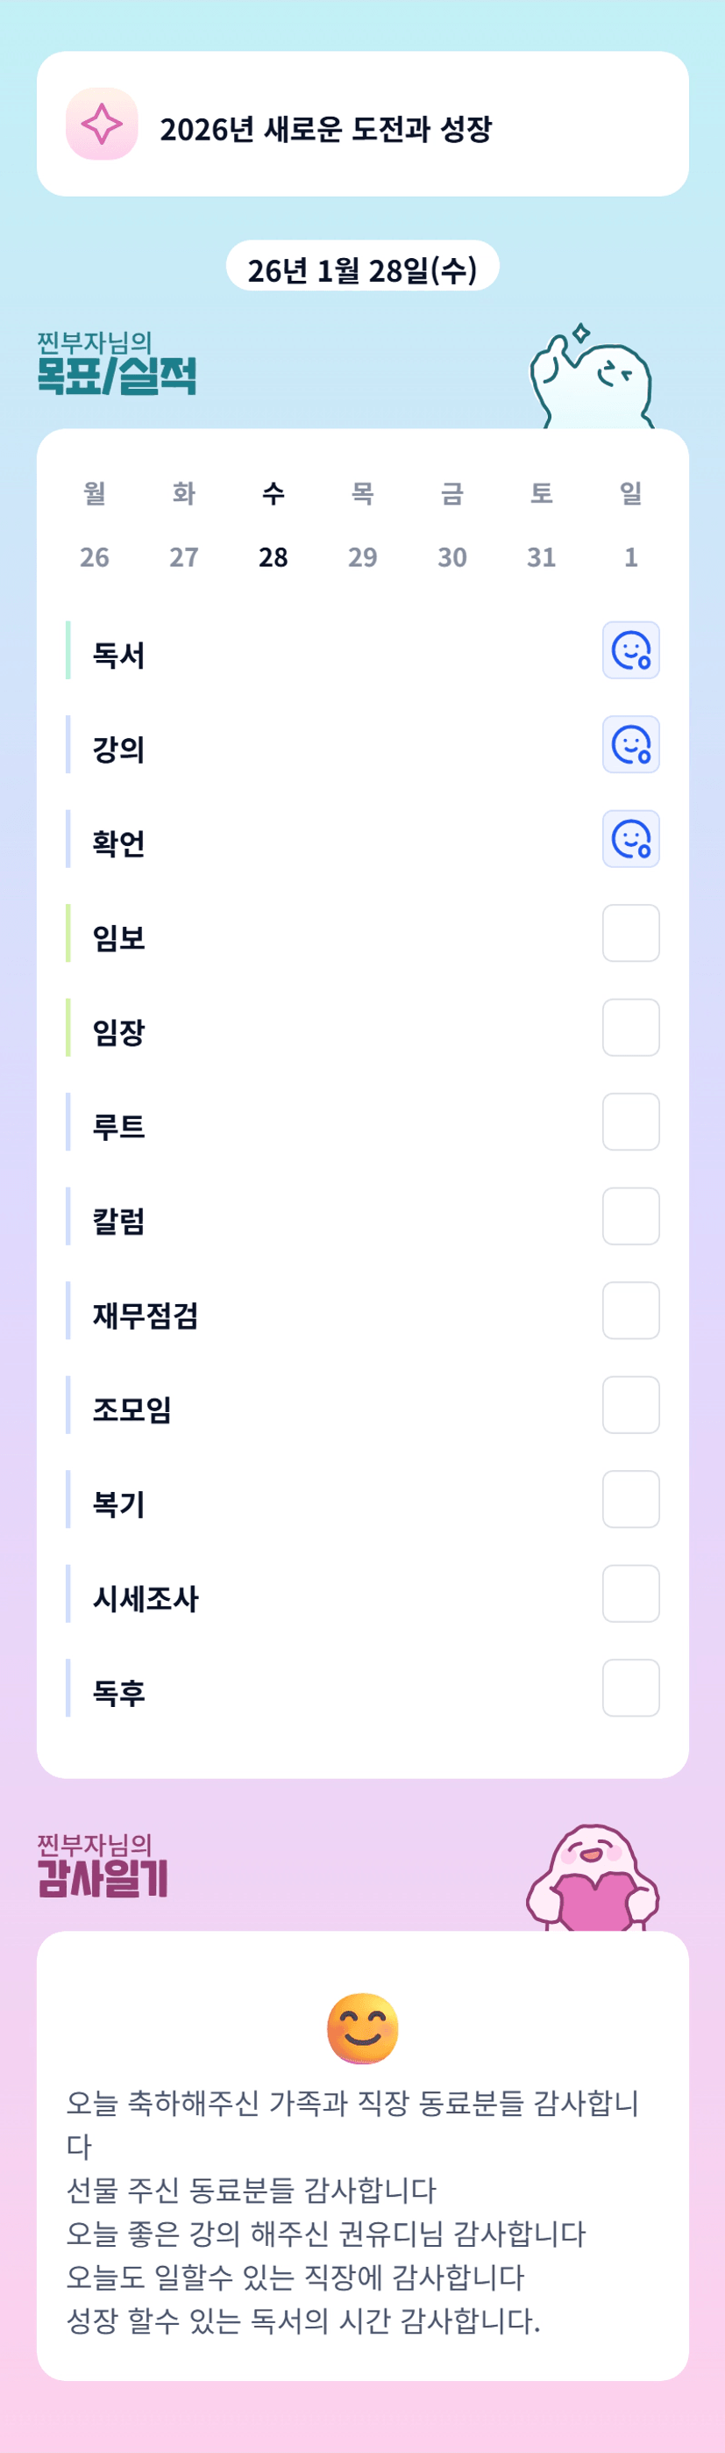Tick the 루트 checkbox

pyautogui.click(x=631, y=1122)
